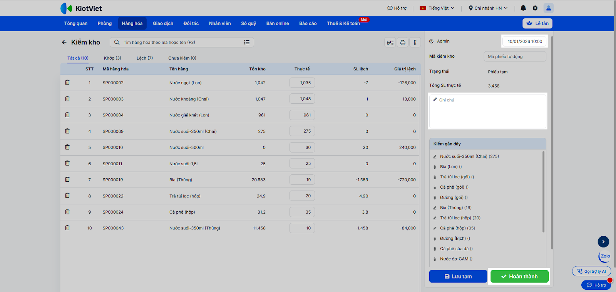Viewport: 616px width, 292px height.
Task: Click the exclamation info icon button
Action: [415, 43]
